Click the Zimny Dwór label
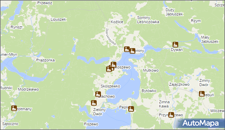 205,83
